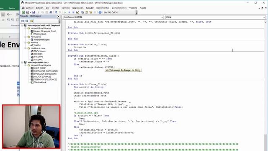Open the Archivo menu
This screenshot has width=268, height=151.
pos(30,8)
